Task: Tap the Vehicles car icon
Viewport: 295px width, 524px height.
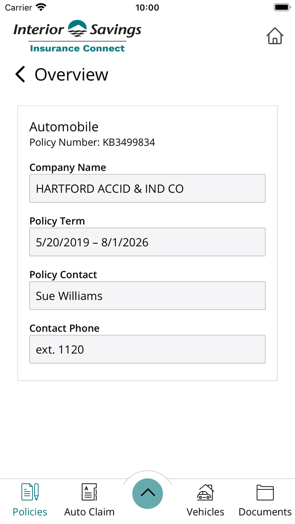Action: (x=205, y=491)
